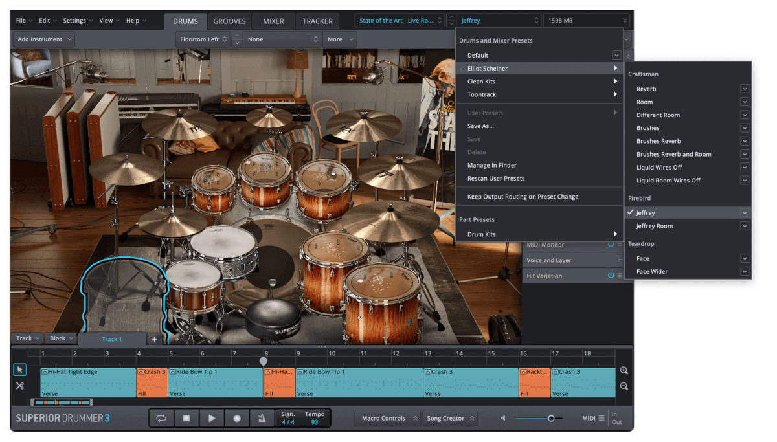Click options arrow beside Face preset
777x442 pixels.
tap(745, 258)
